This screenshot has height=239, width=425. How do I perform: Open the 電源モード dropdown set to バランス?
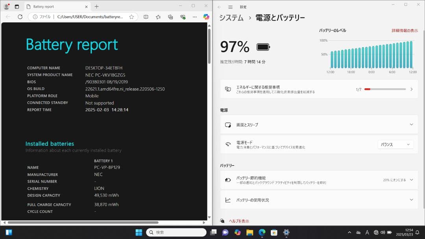395,144
